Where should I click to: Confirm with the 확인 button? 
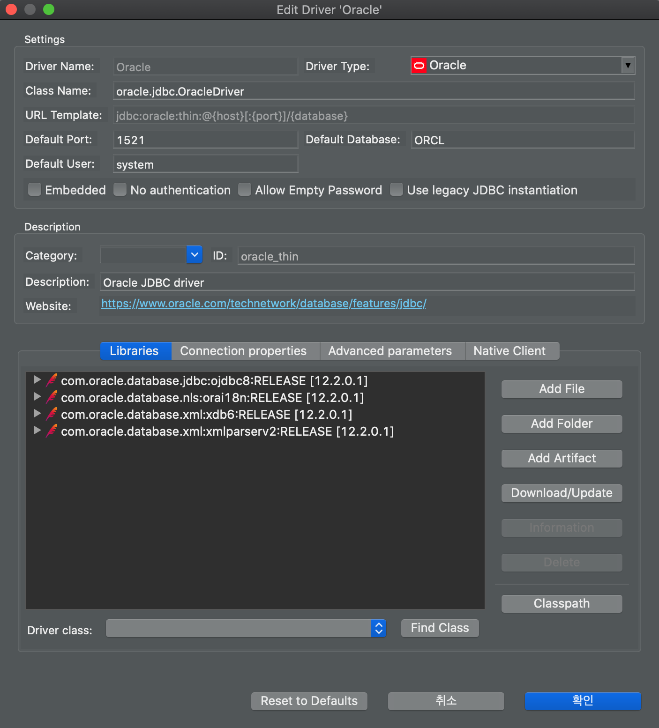click(583, 701)
